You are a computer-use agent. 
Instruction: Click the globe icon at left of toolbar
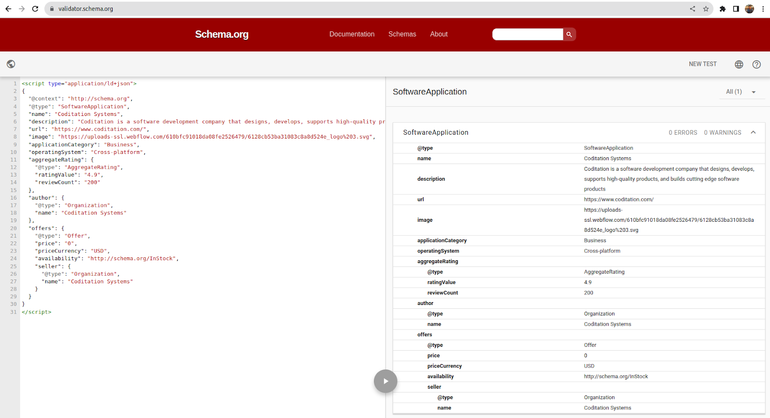point(11,64)
